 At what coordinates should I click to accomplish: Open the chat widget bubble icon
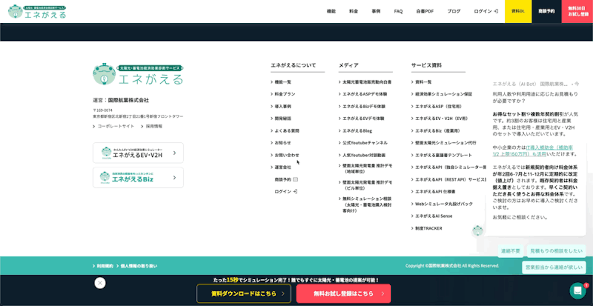click(x=577, y=290)
